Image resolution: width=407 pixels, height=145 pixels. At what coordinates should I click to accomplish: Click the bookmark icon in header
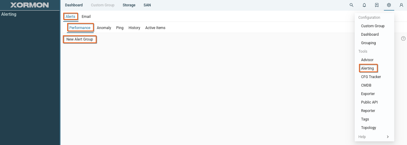[x=377, y=5]
